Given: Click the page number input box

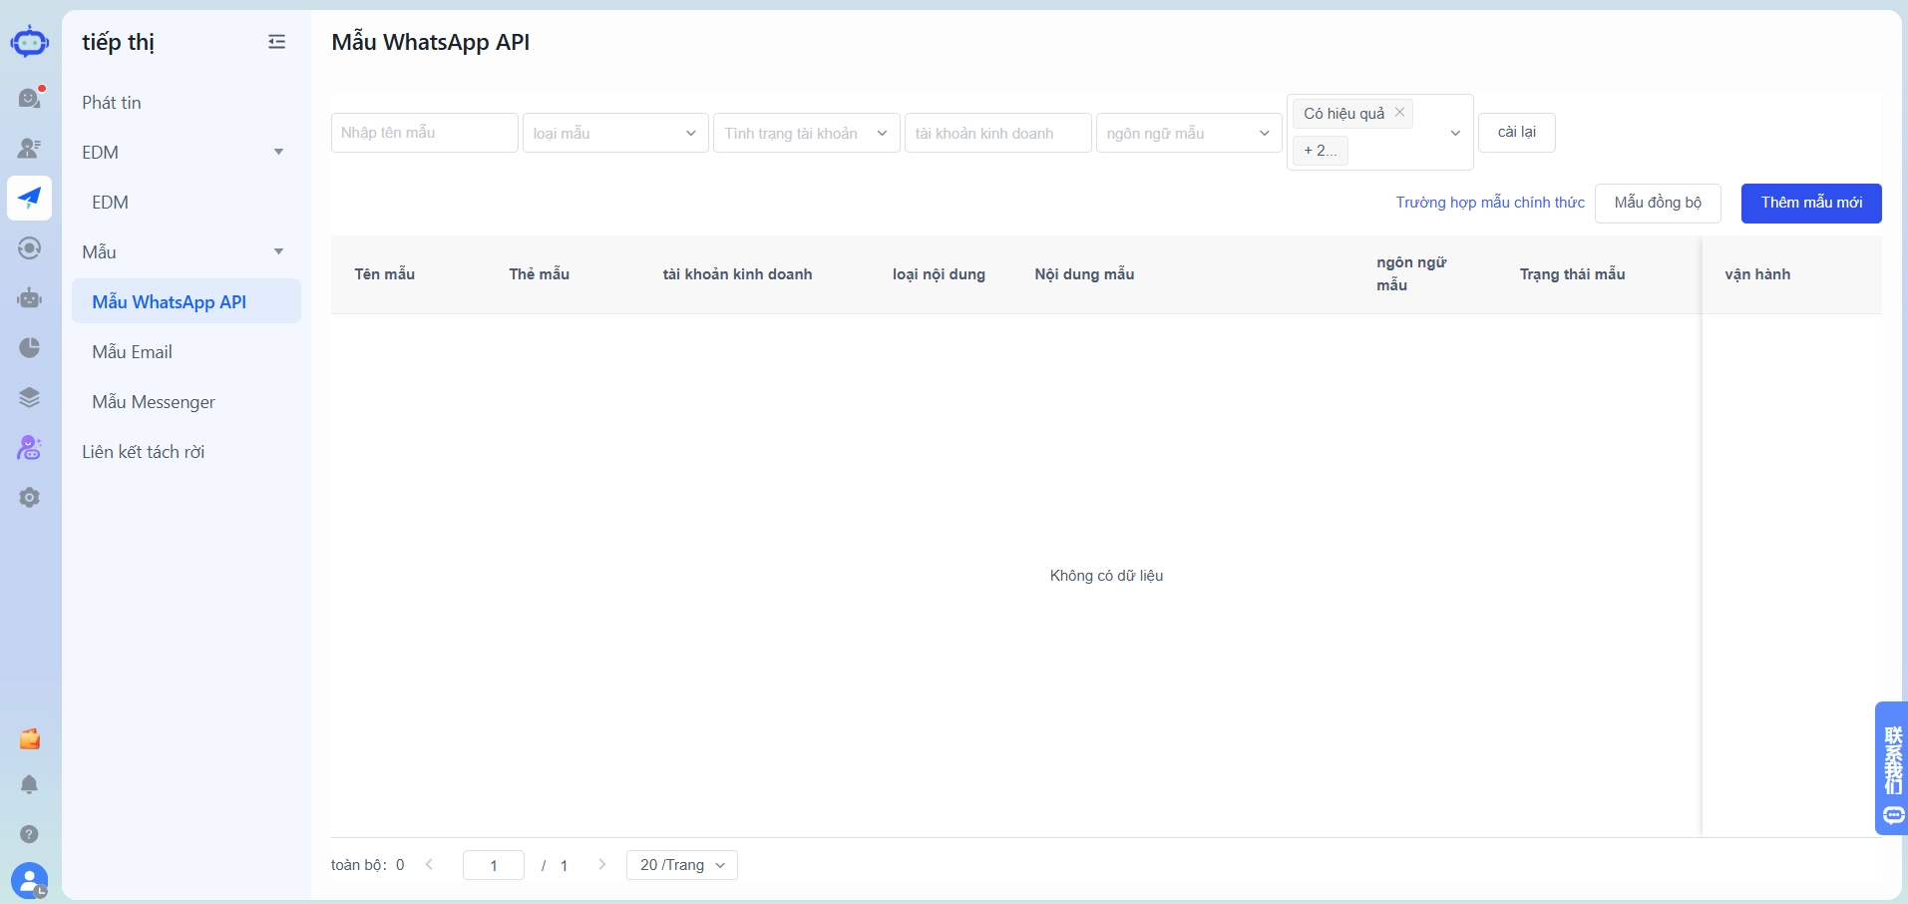Looking at the screenshot, I should (x=494, y=865).
